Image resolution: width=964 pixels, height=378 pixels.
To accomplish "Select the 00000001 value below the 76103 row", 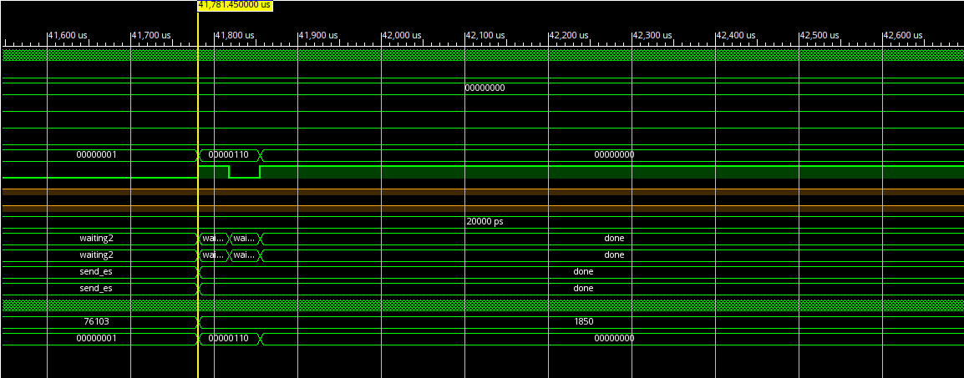I will [x=96, y=338].
